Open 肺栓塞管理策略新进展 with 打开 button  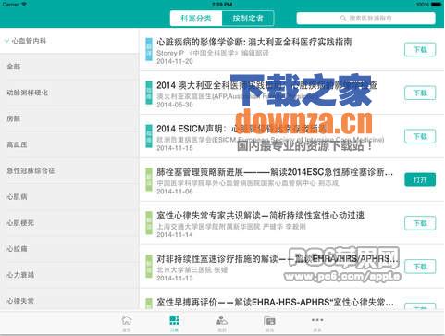click(x=420, y=180)
